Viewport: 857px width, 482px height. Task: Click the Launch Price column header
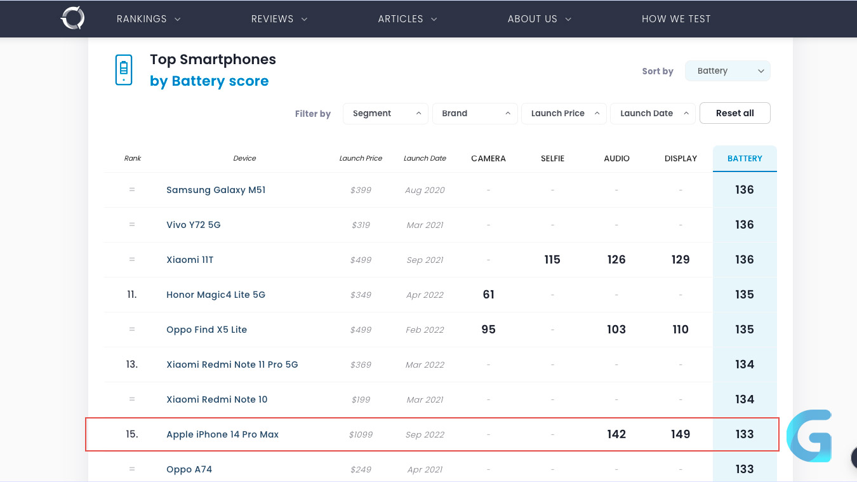tap(361, 158)
